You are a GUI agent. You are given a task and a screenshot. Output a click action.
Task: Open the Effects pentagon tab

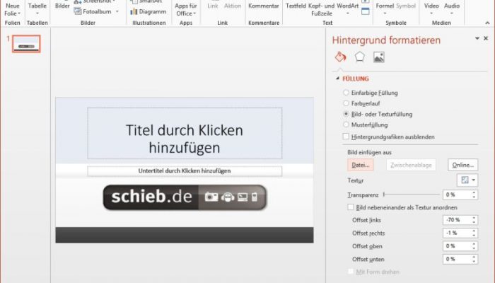click(359, 57)
